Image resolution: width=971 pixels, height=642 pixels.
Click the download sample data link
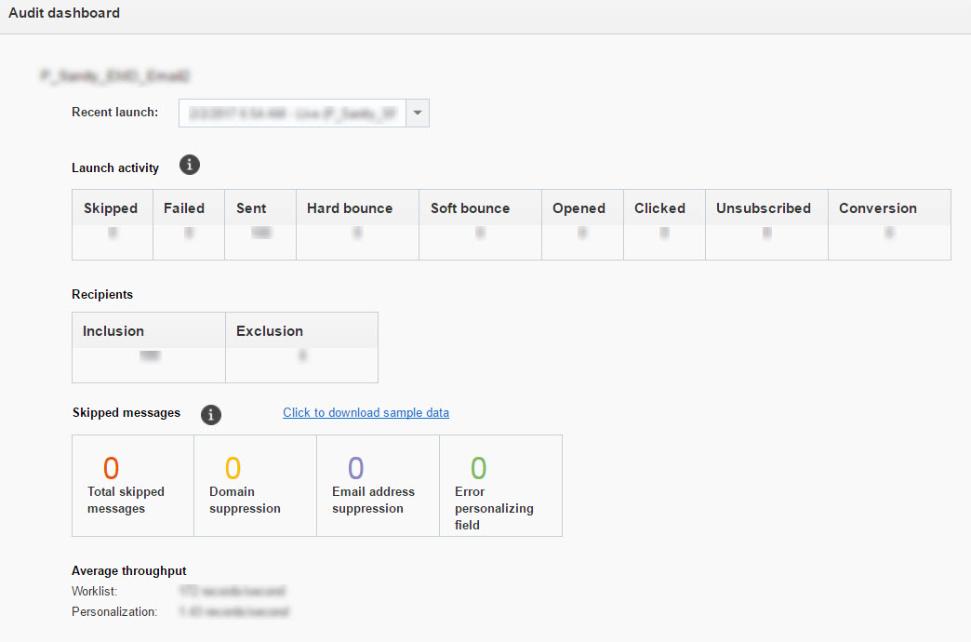pyautogui.click(x=366, y=412)
